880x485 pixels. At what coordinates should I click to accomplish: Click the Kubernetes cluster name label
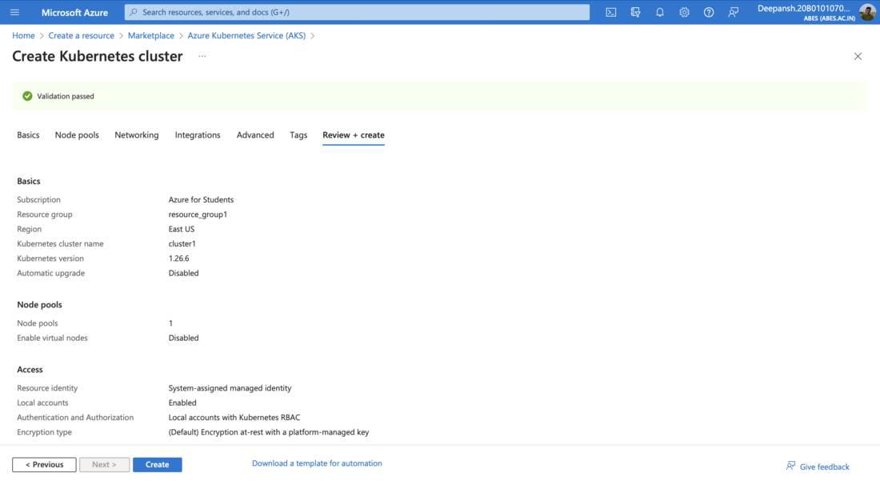pos(60,243)
